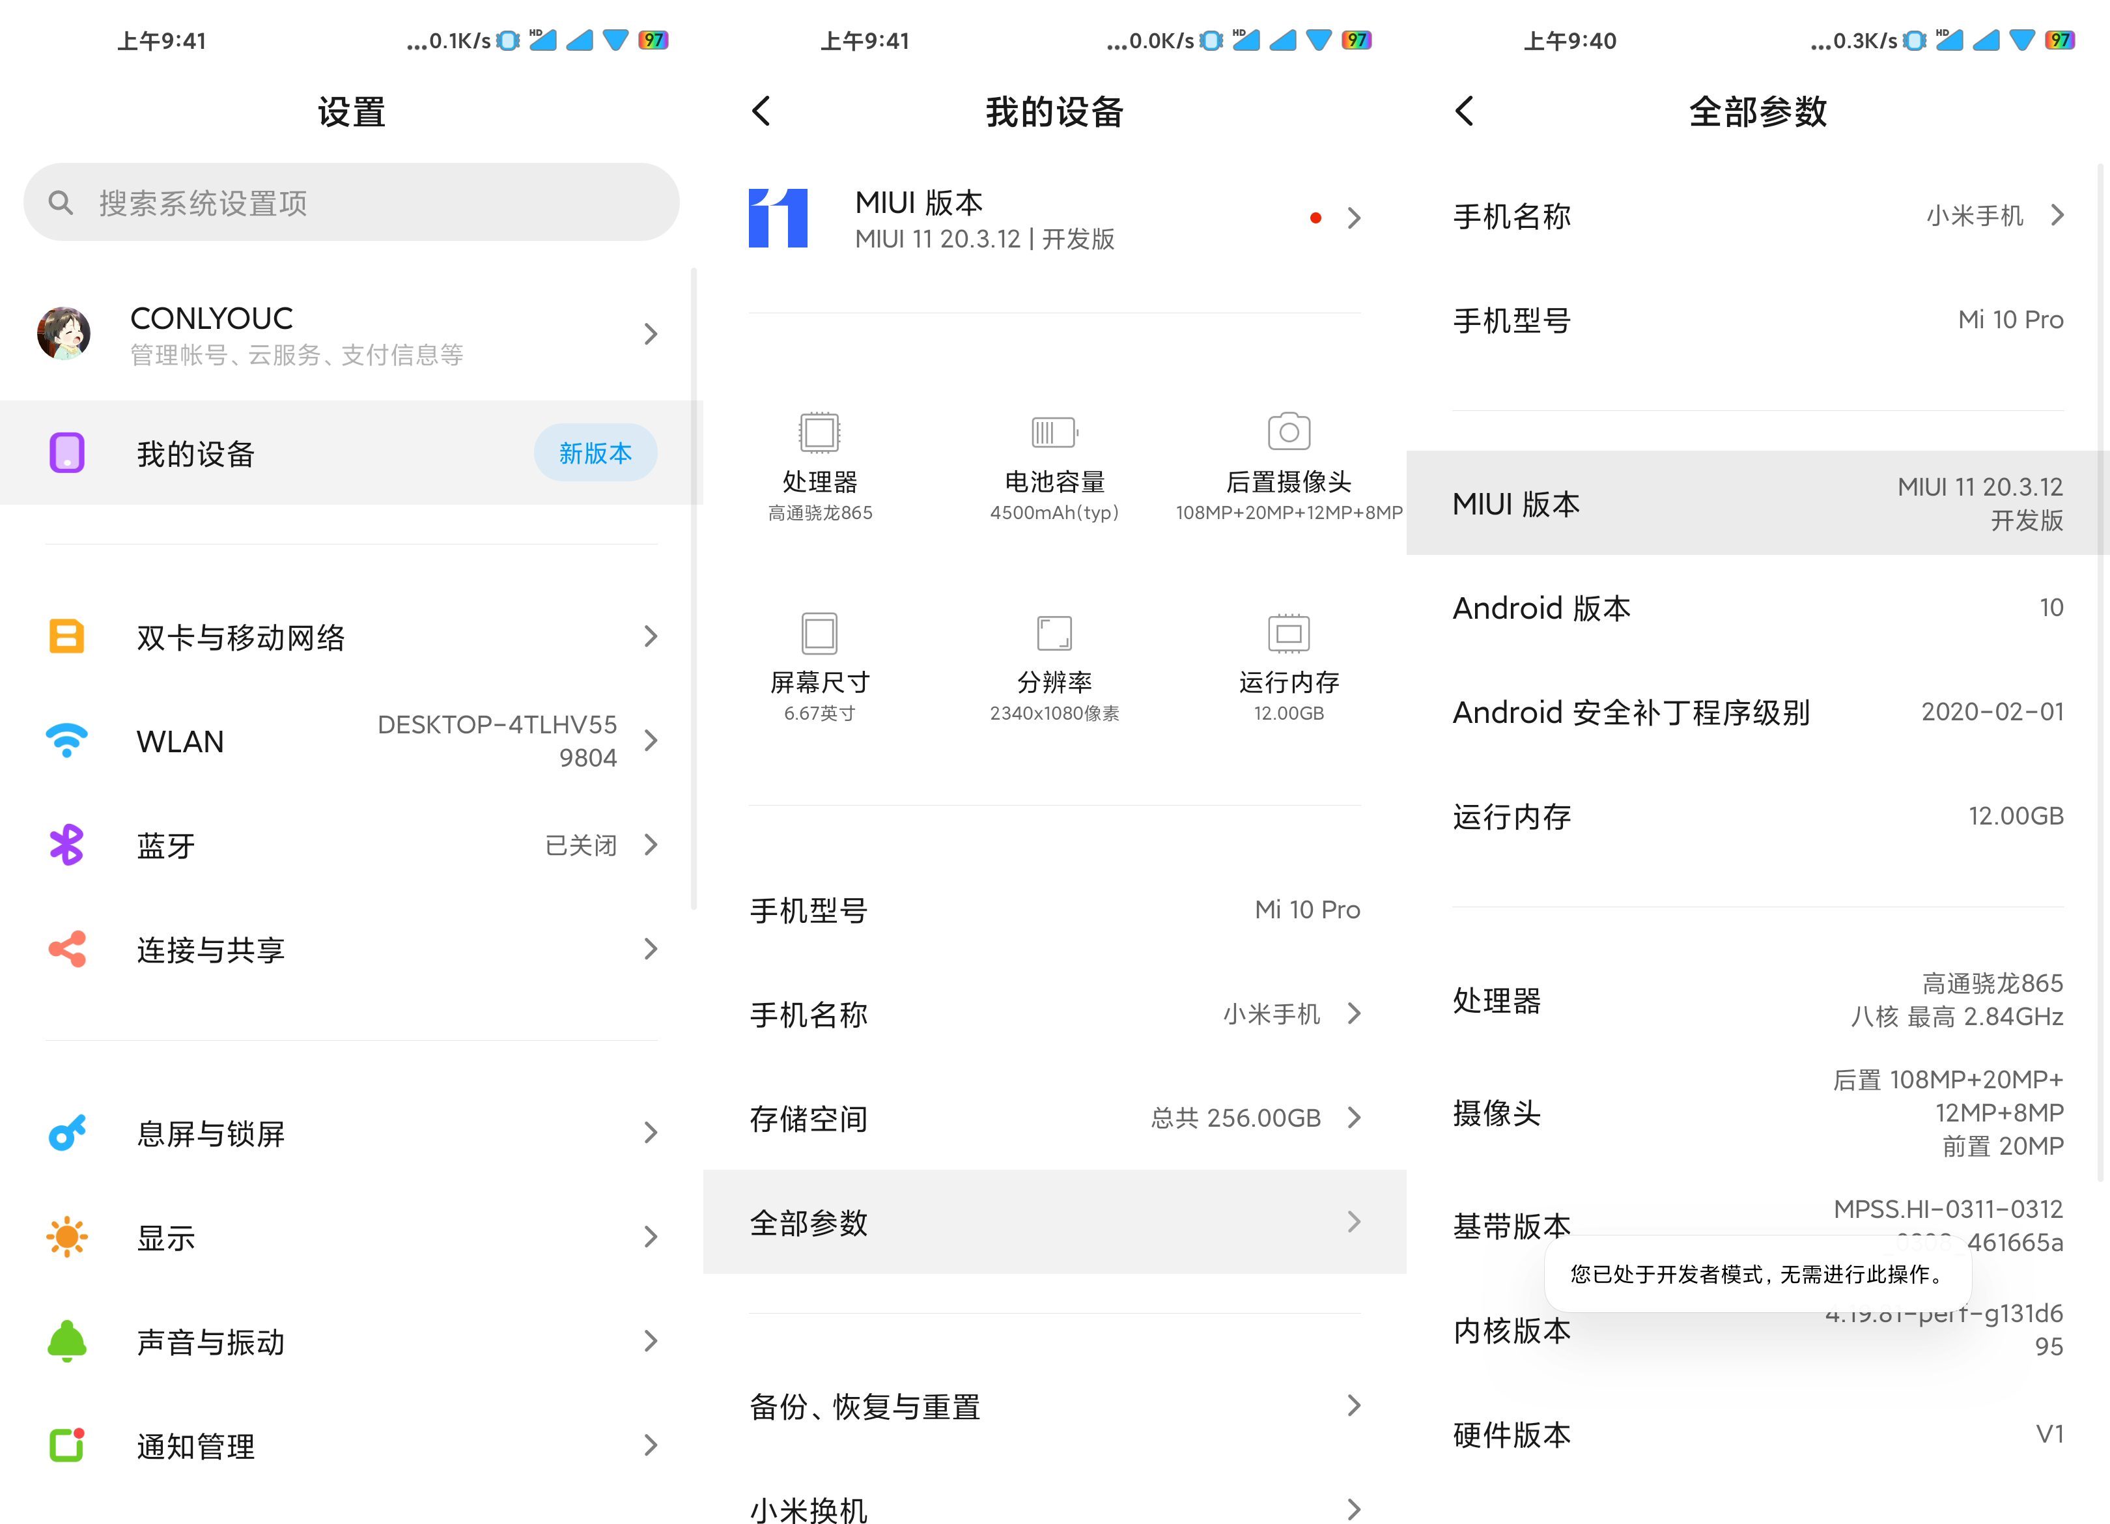Tap the 基带版本 row
Image resolution: width=2110 pixels, height=1524 pixels.
1758,1225
